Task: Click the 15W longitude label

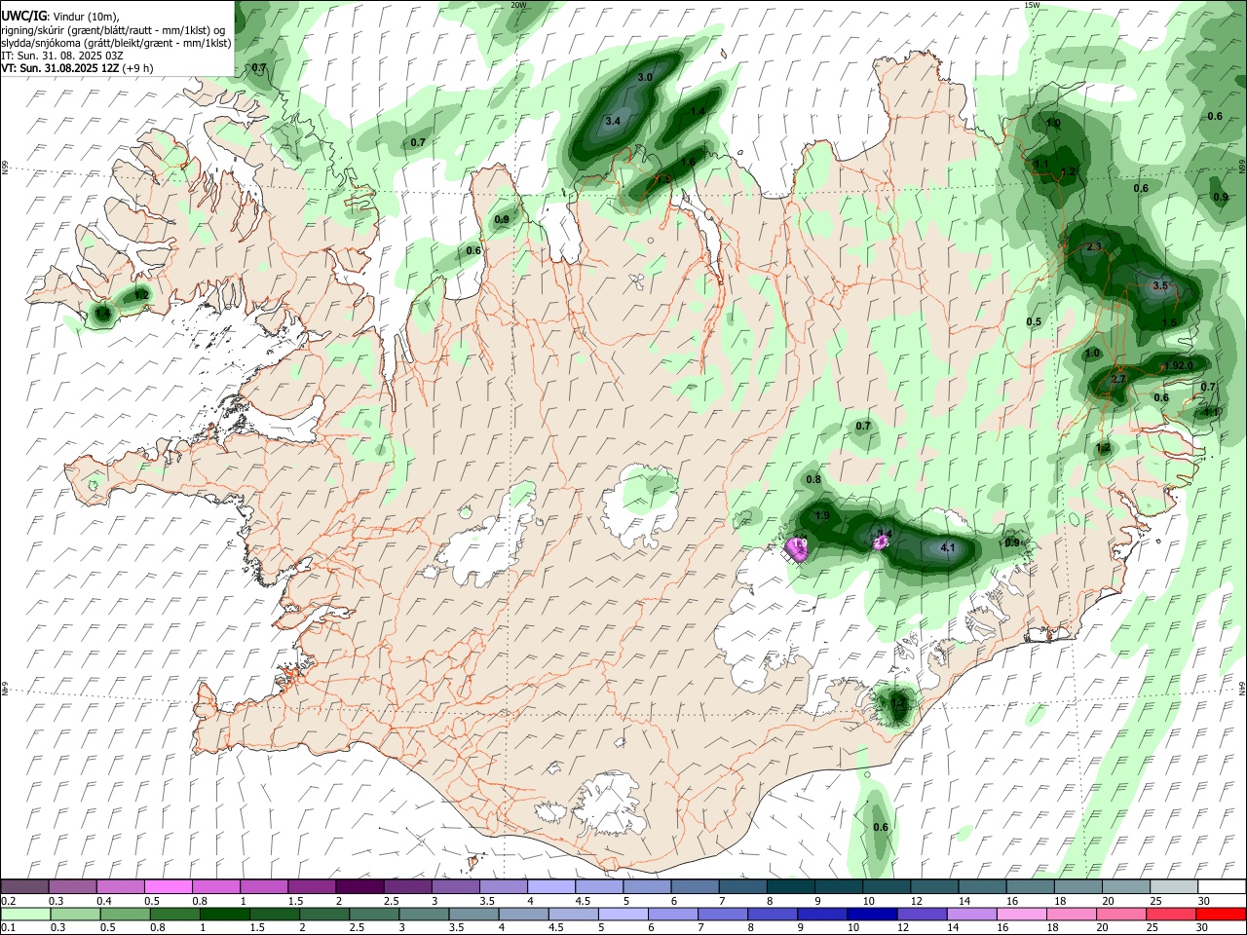Action: [x=1032, y=5]
